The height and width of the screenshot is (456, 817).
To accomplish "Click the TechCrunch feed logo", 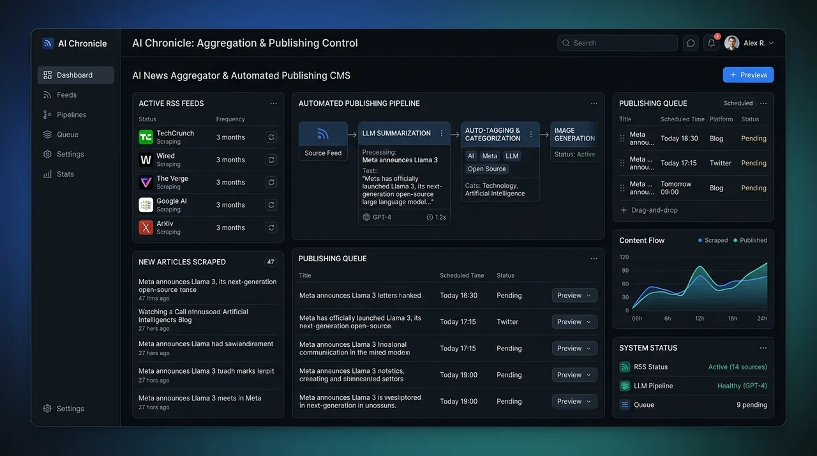I will click(146, 137).
